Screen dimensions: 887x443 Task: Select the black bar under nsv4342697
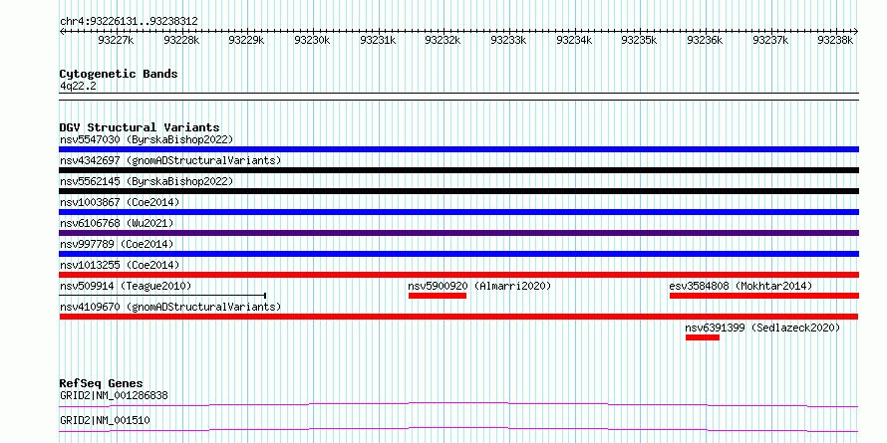[x=458, y=170]
